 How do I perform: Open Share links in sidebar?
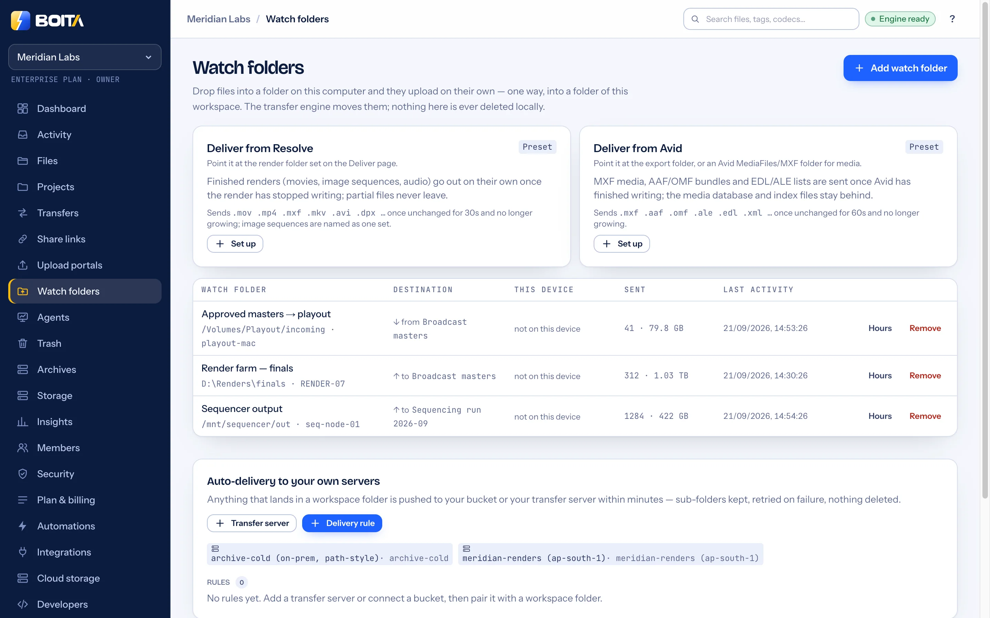pyautogui.click(x=85, y=239)
